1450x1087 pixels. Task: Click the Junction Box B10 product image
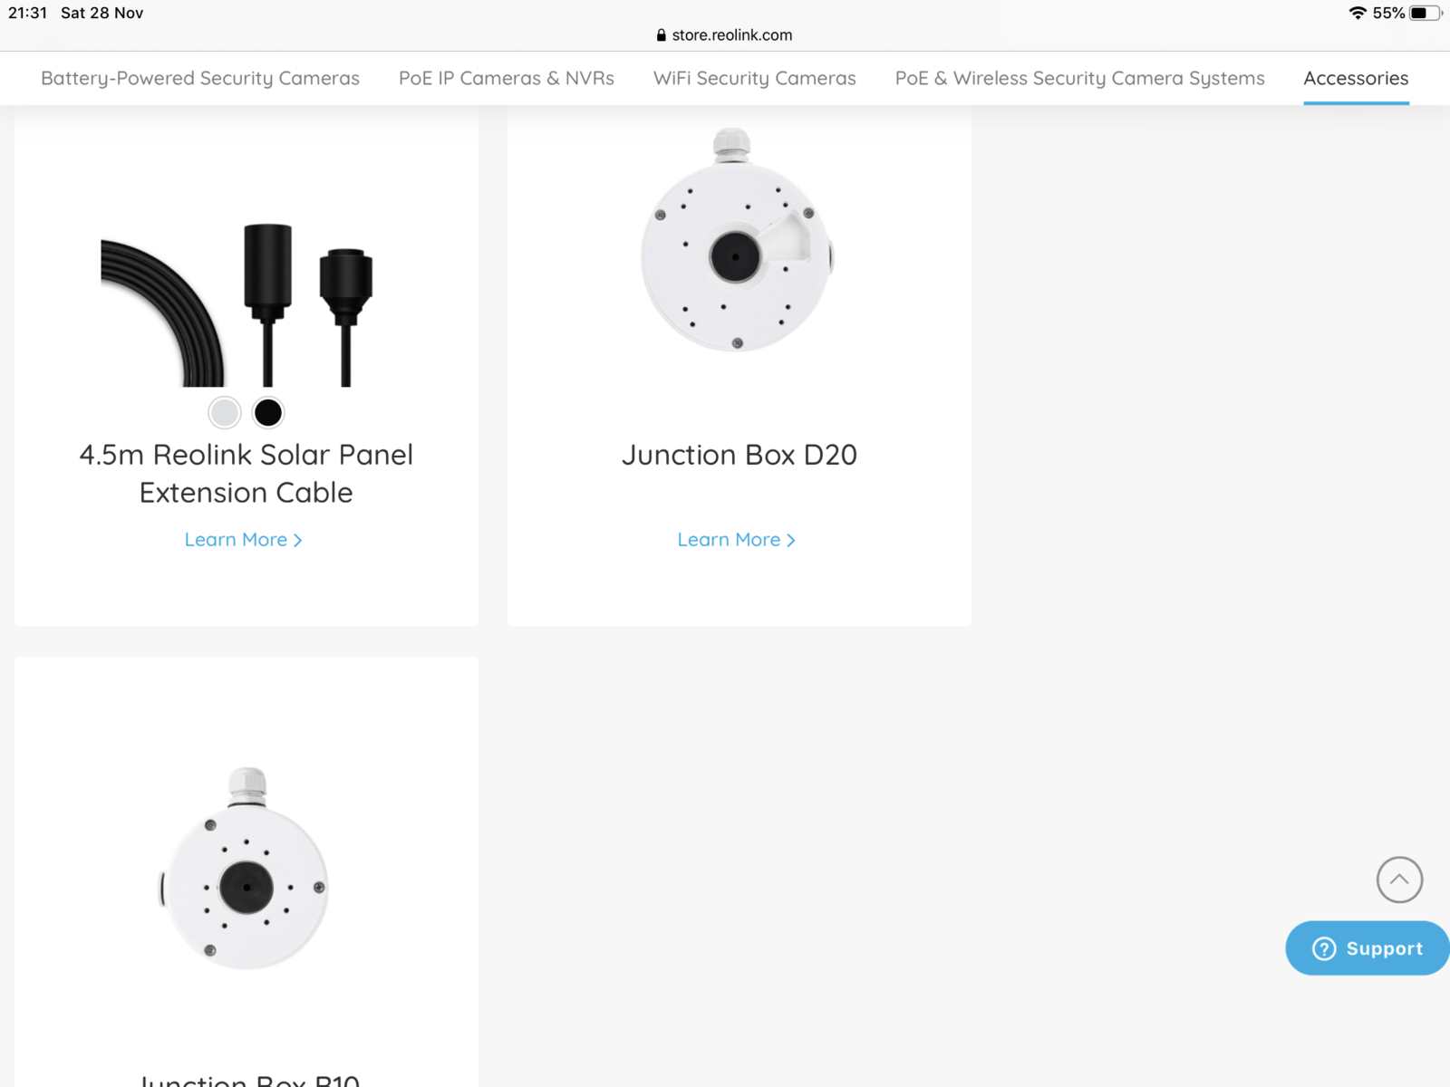(245, 868)
